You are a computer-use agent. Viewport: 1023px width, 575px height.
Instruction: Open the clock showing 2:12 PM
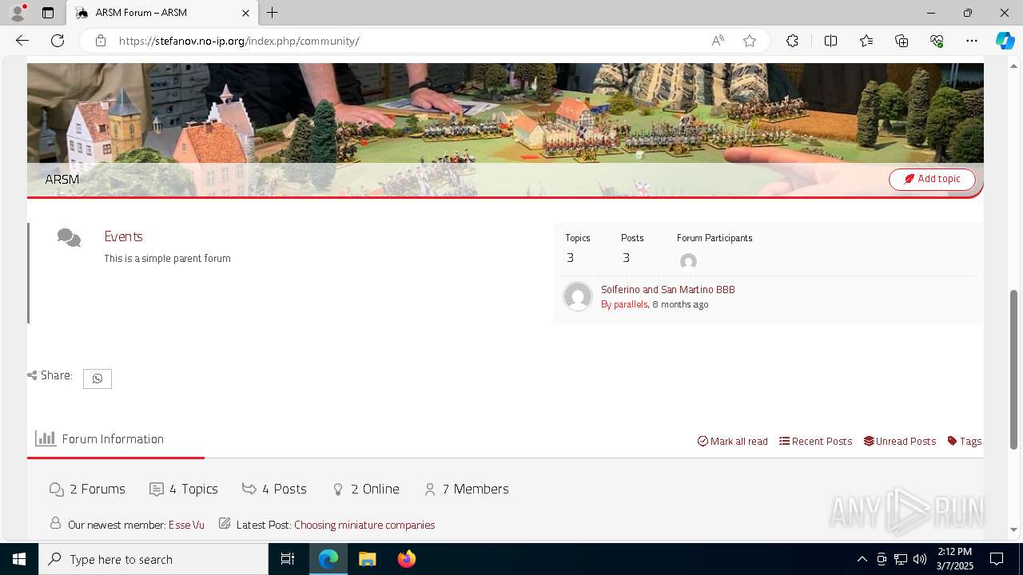[x=954, y=559]
